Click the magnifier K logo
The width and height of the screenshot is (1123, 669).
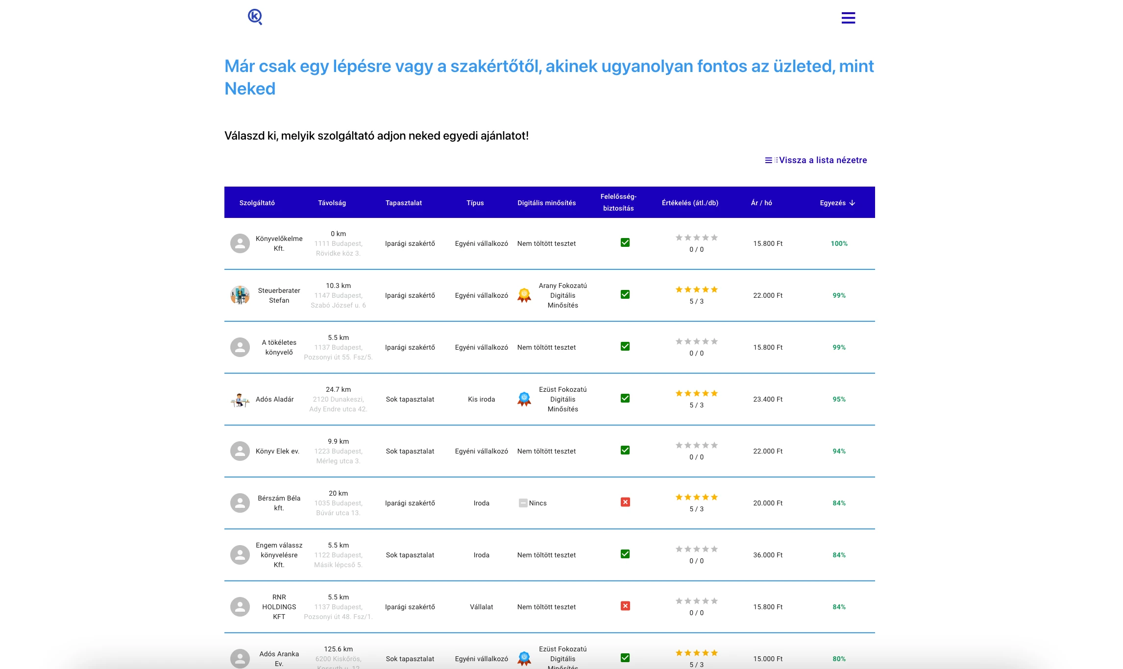(255, 17)
